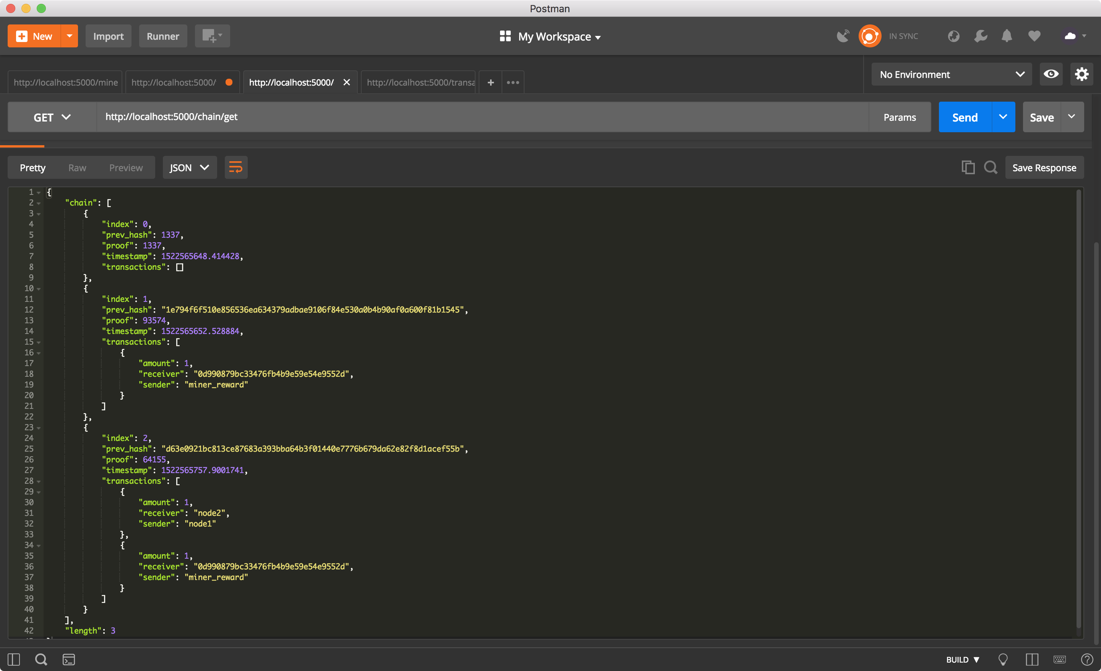Close the active localhost:5000 tab

coord(346,82)
